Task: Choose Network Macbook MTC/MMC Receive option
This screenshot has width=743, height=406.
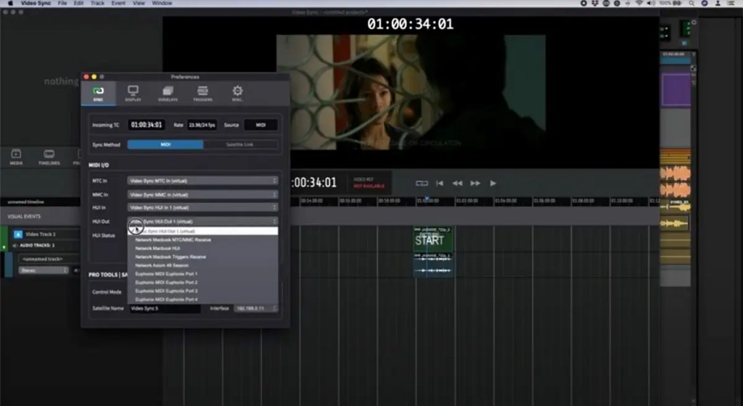Action: point(203,240)
